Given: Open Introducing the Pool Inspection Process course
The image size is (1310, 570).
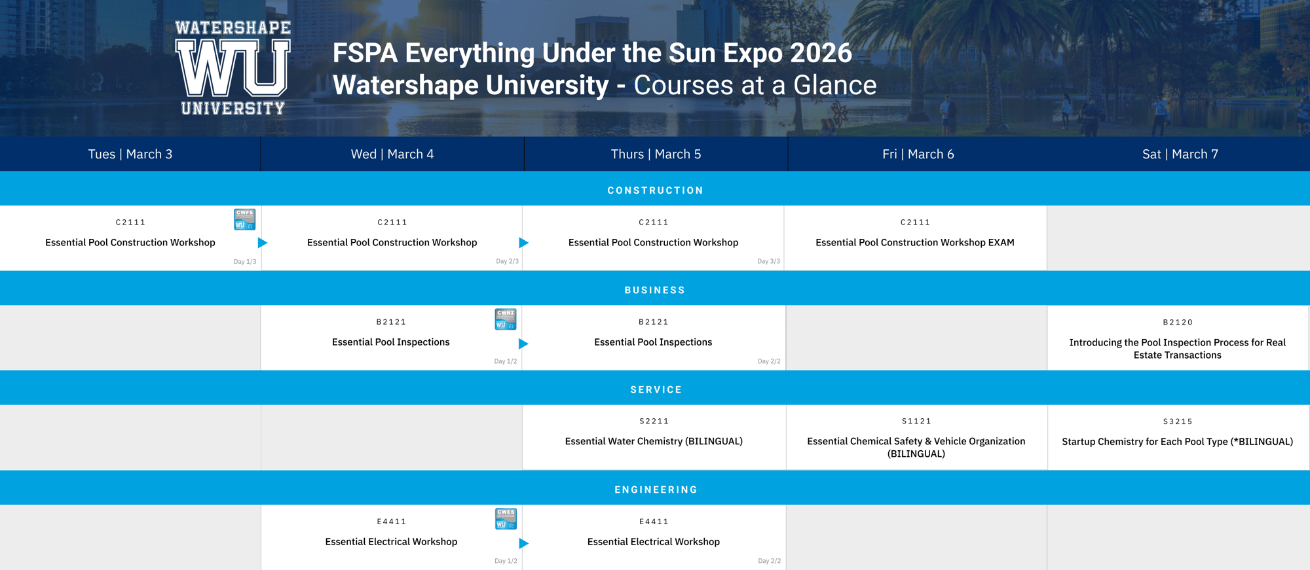Looking at the screenshot, I should tap(1177, 348).
